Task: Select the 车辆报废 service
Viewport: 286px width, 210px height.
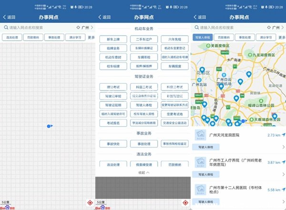Action: pos(174,66)
